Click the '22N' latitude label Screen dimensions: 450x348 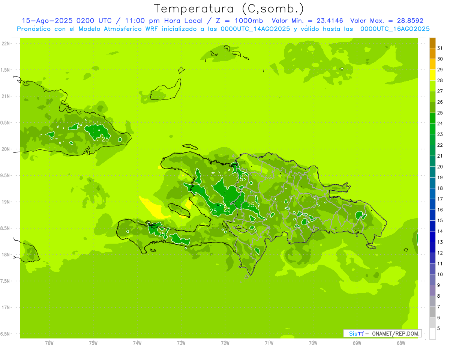(x=6, y=44)
